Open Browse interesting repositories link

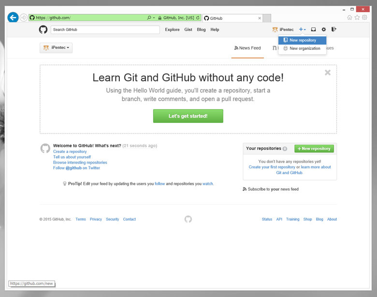[x=80, y=163]
